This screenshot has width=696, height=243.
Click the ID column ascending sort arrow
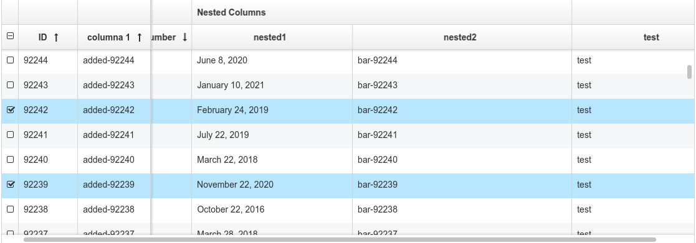(56, 38)
